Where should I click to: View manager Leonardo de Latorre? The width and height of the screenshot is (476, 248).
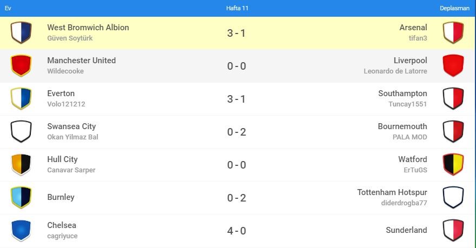click(x=395, y=71)
